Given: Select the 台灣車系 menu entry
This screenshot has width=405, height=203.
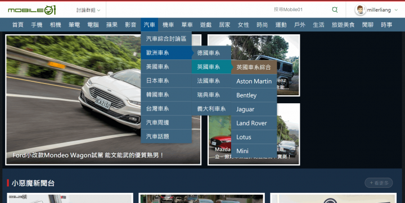Looking at the screenshot, I should [166, 108].
